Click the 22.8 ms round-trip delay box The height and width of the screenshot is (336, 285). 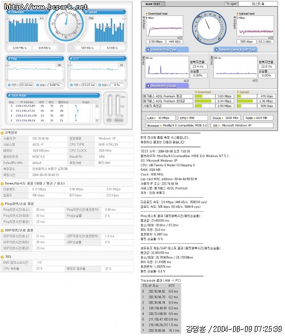[x=267, y=67]
